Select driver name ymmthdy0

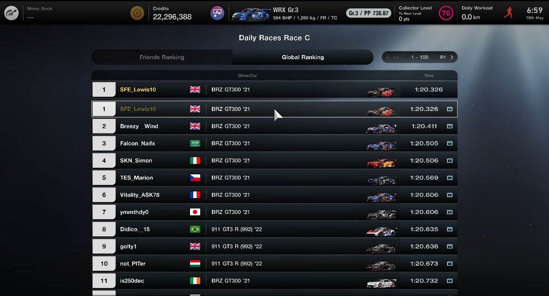coord(134,212)
